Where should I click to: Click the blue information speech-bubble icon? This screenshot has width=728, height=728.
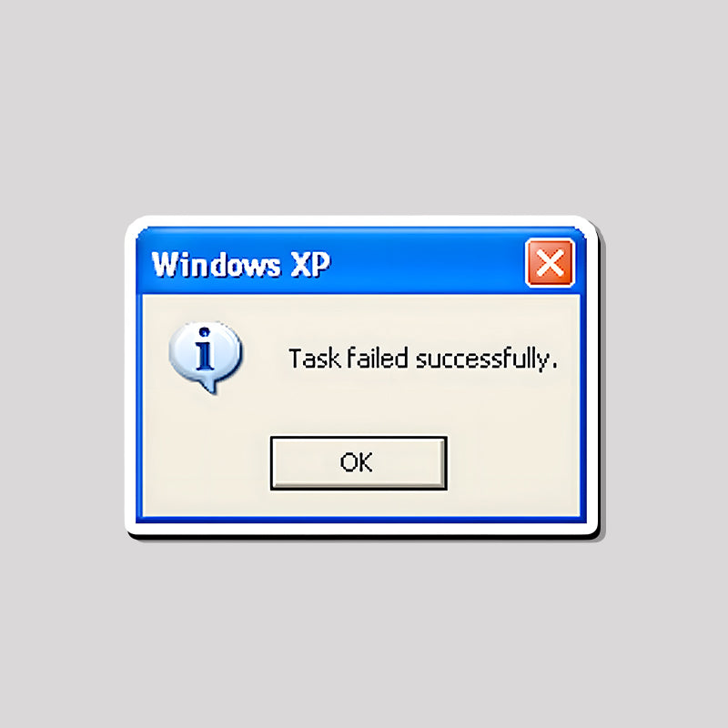(206, 357)
